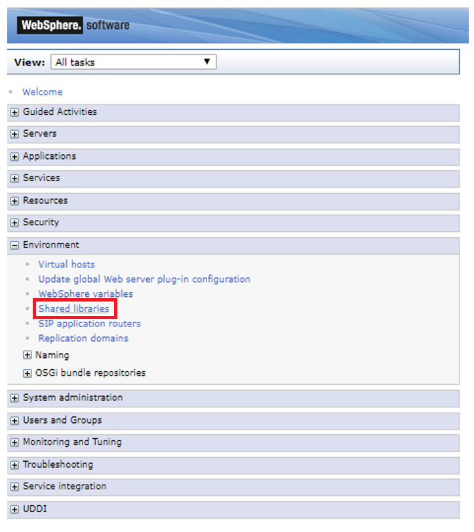Go to Replication domains
This screenshot has width=474, height=532.
coord(83,338)
